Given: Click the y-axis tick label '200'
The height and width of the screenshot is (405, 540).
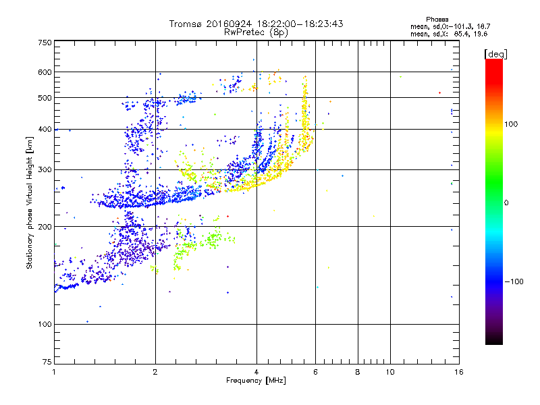Looking at the screenshot, I should pos(45,227).
